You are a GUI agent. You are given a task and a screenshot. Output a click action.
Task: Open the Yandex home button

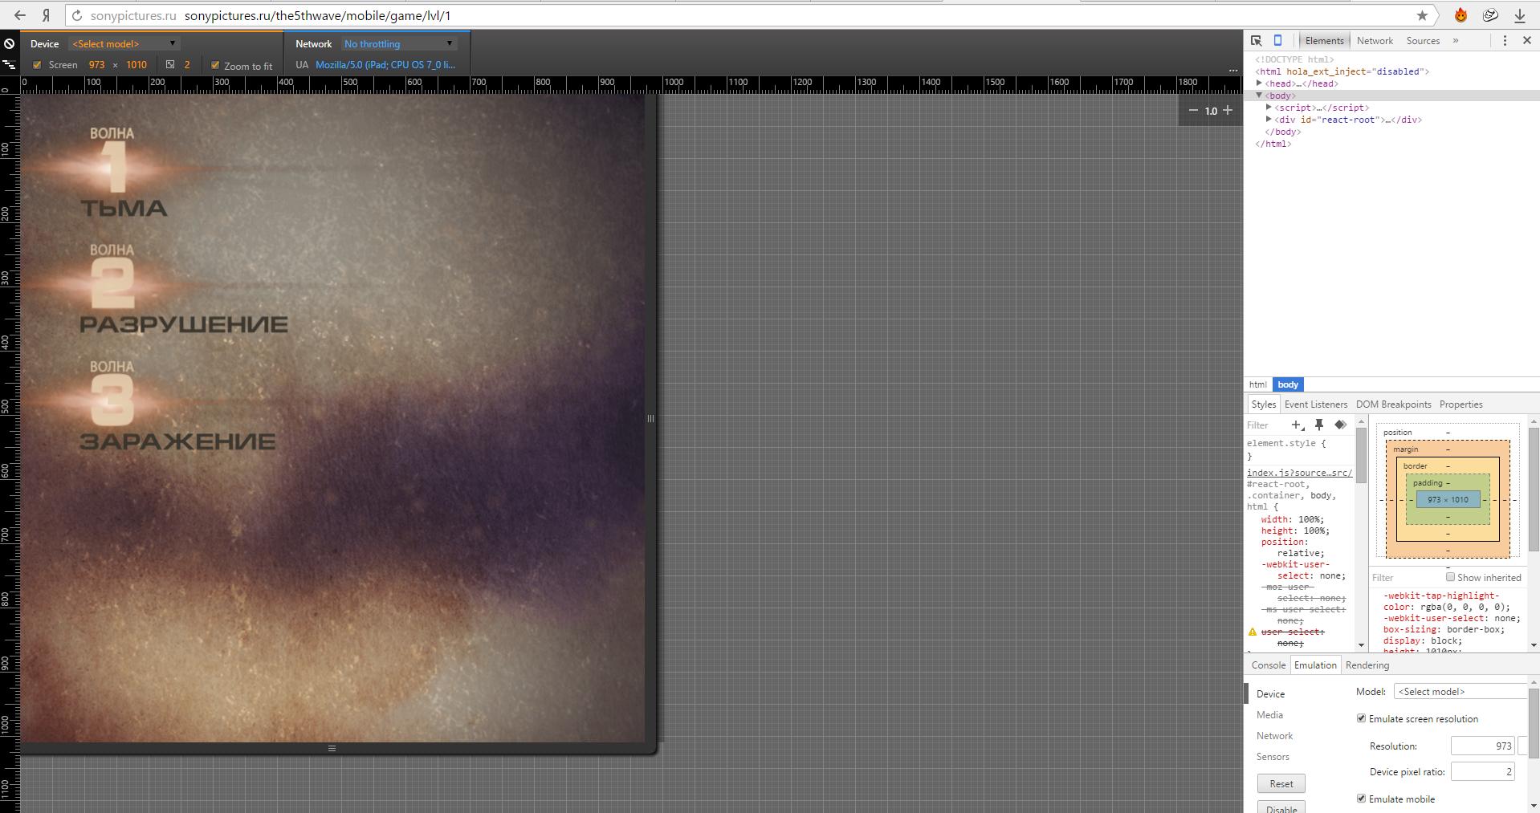pyautogui.click(x=47, y=15)
